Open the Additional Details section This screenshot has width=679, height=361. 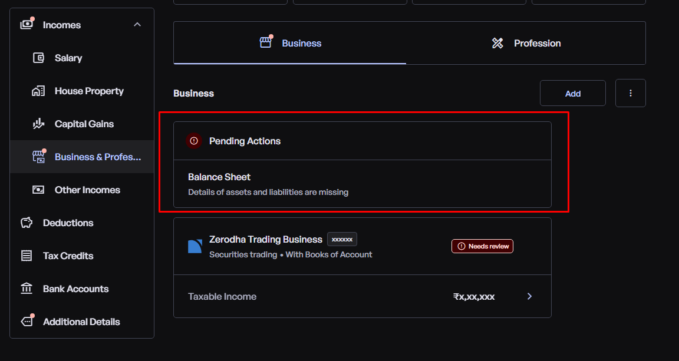82,322
